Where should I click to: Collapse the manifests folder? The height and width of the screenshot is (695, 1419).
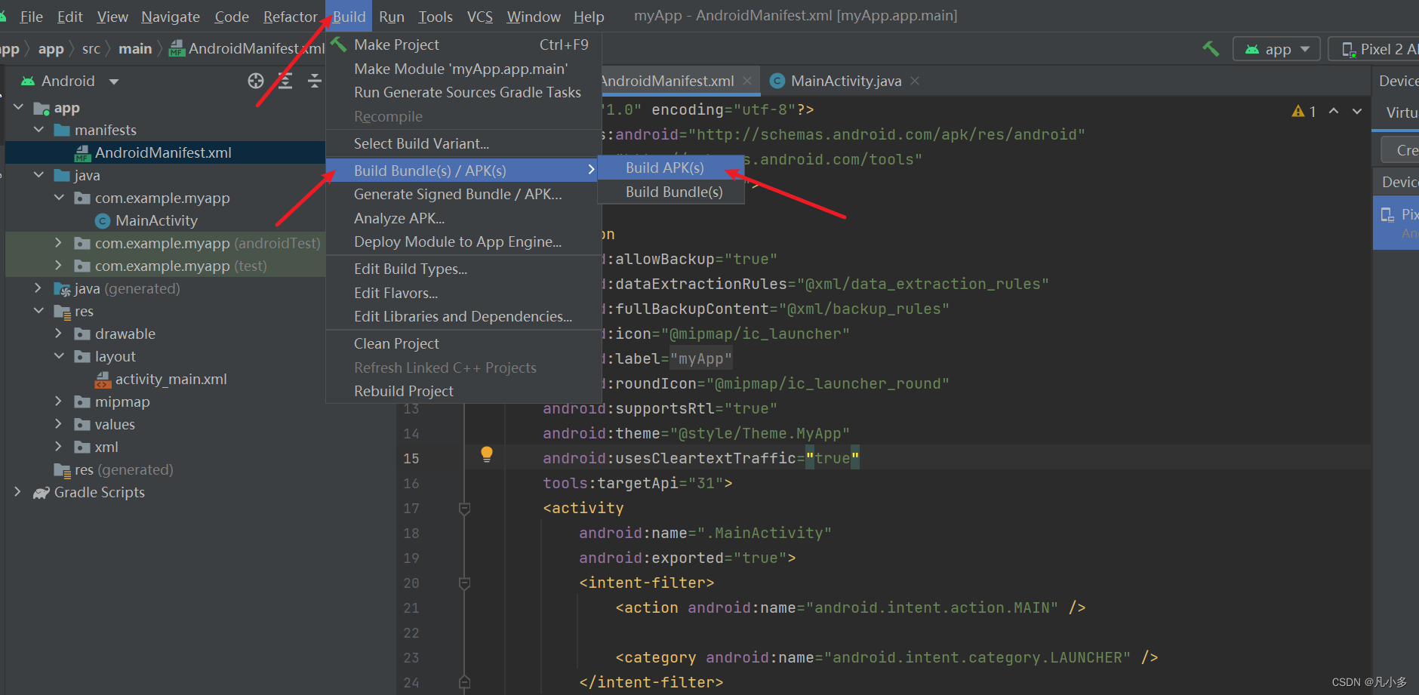pos(39,130)
